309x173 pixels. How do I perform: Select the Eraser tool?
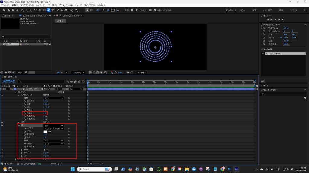pos(66,10)
